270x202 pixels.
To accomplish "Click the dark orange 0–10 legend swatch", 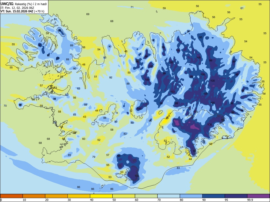I will coord(11,196).
